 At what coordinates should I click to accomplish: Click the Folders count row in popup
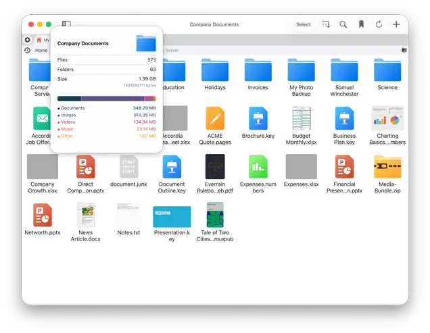[x=106, y=70]
